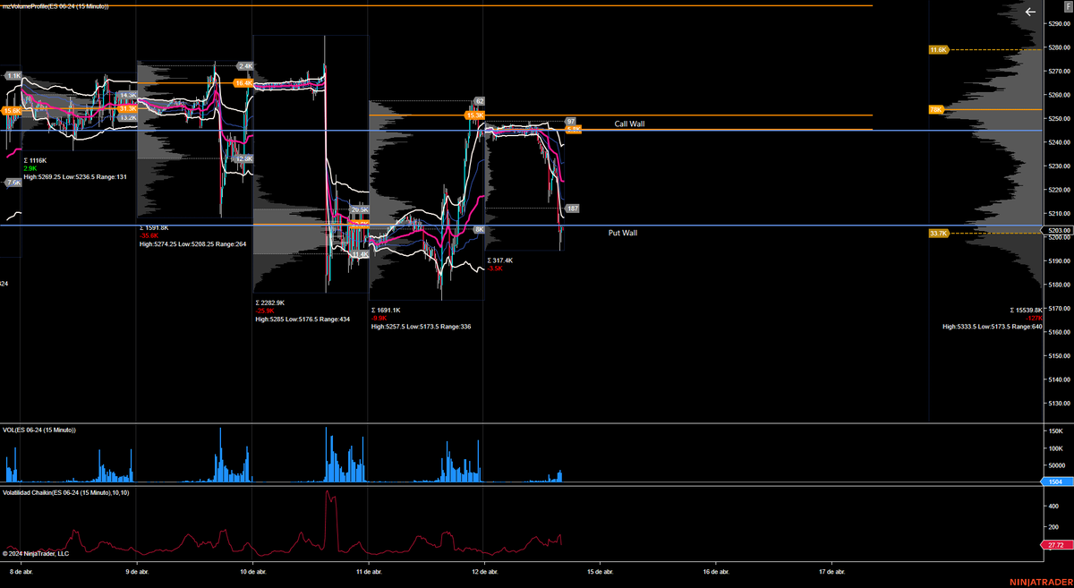The image size is (1074, 588).
Task: Click the red -25.9K delta value
Action: (264, 311)
